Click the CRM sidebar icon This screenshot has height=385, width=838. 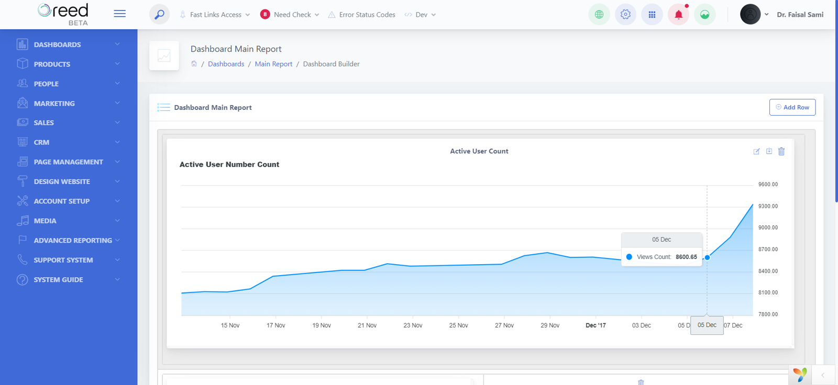point(22,142)
